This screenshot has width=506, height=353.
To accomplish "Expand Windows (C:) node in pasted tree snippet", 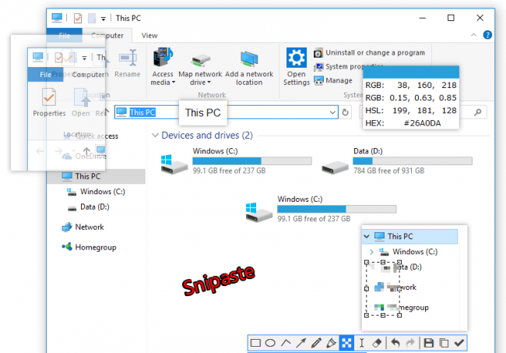I will (x=371, y=252).
